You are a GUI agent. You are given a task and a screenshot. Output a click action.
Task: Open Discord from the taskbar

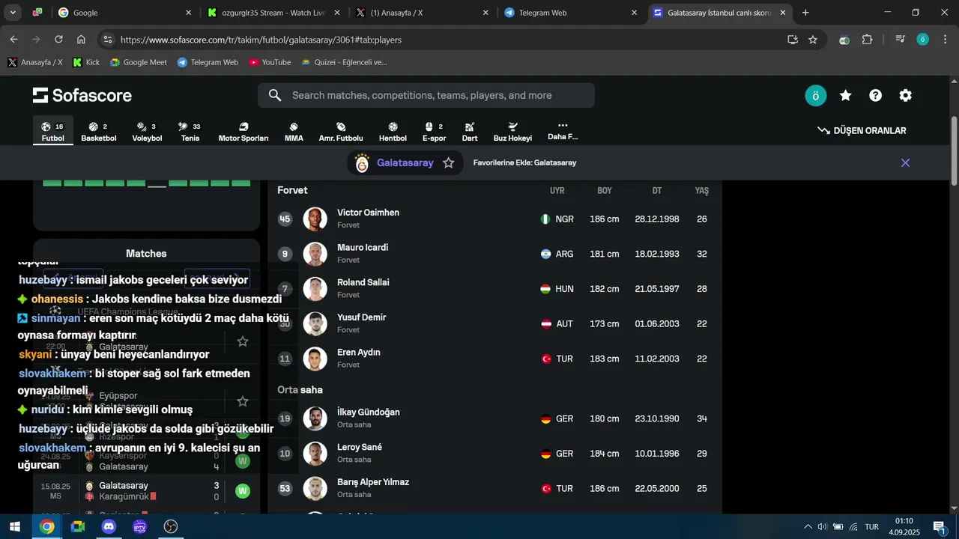pos(109,526)
